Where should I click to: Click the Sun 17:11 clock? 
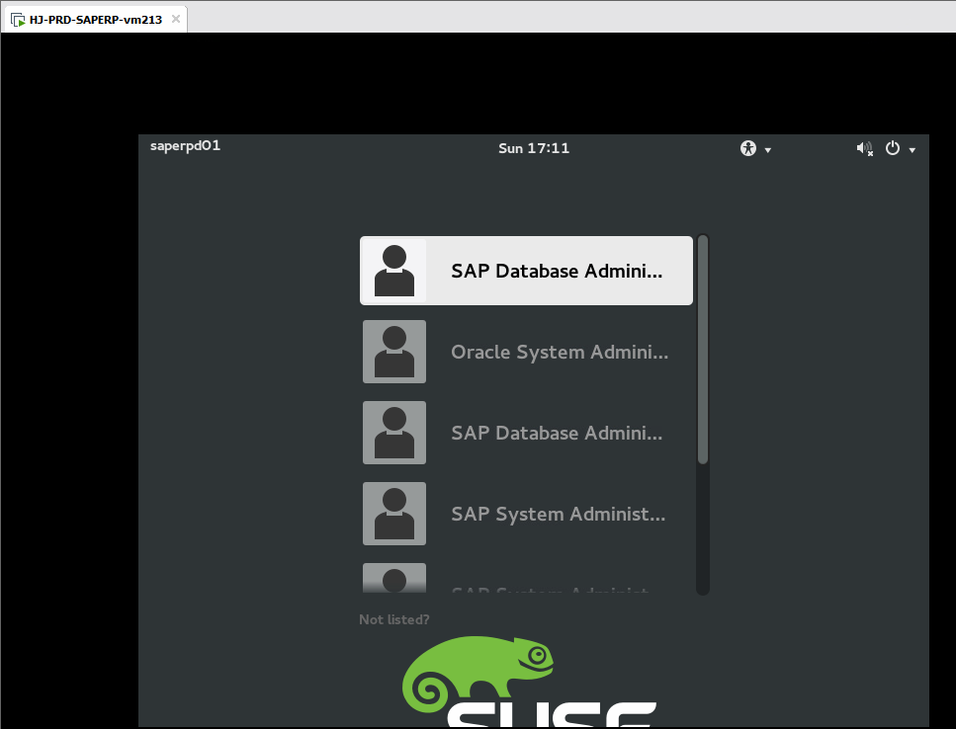pyautogui.click(x=534, y=148)
